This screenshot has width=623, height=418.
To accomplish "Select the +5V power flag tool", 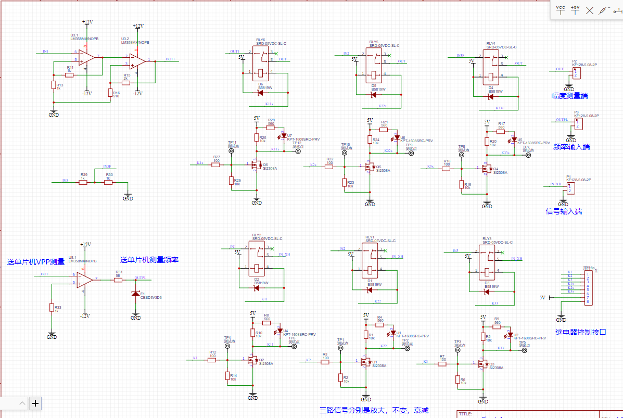I will click(575, 10).
